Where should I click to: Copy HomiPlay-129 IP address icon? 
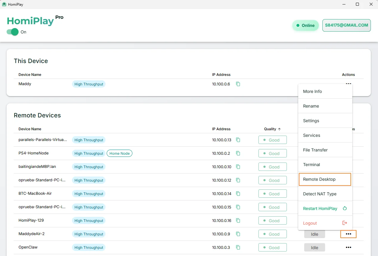click(x=238, y=220)
